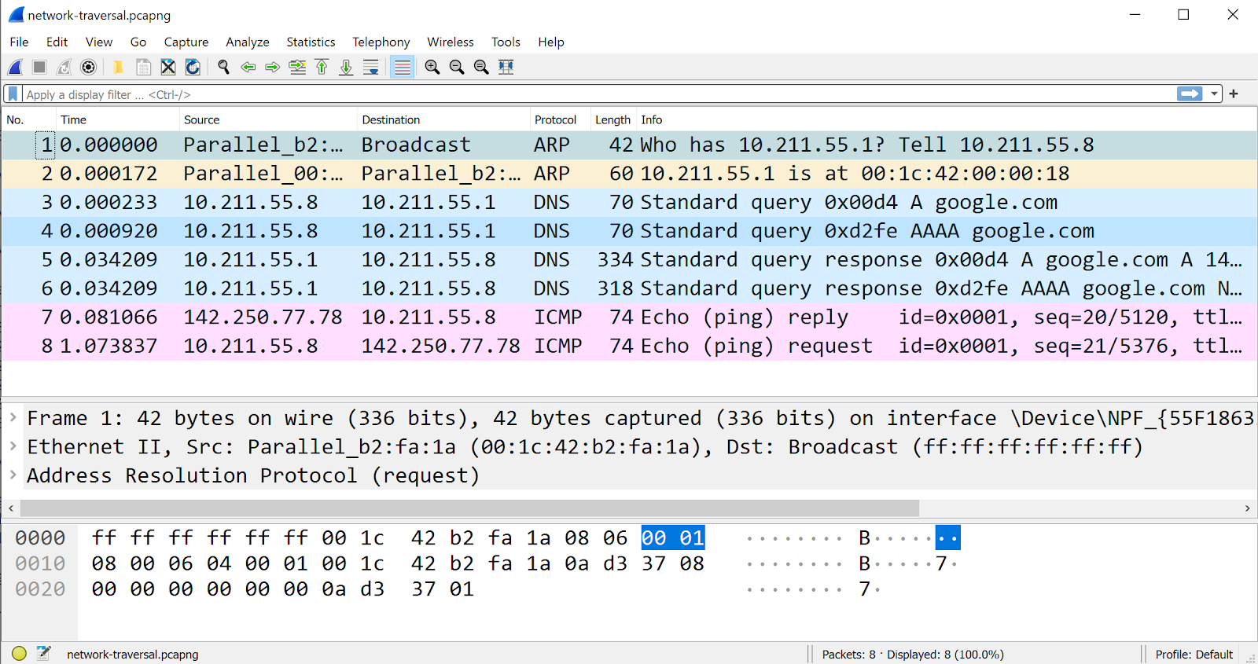Screen dimensions: 1258x664
Task: Click the stop capture square icon
Action: point(39,68)
